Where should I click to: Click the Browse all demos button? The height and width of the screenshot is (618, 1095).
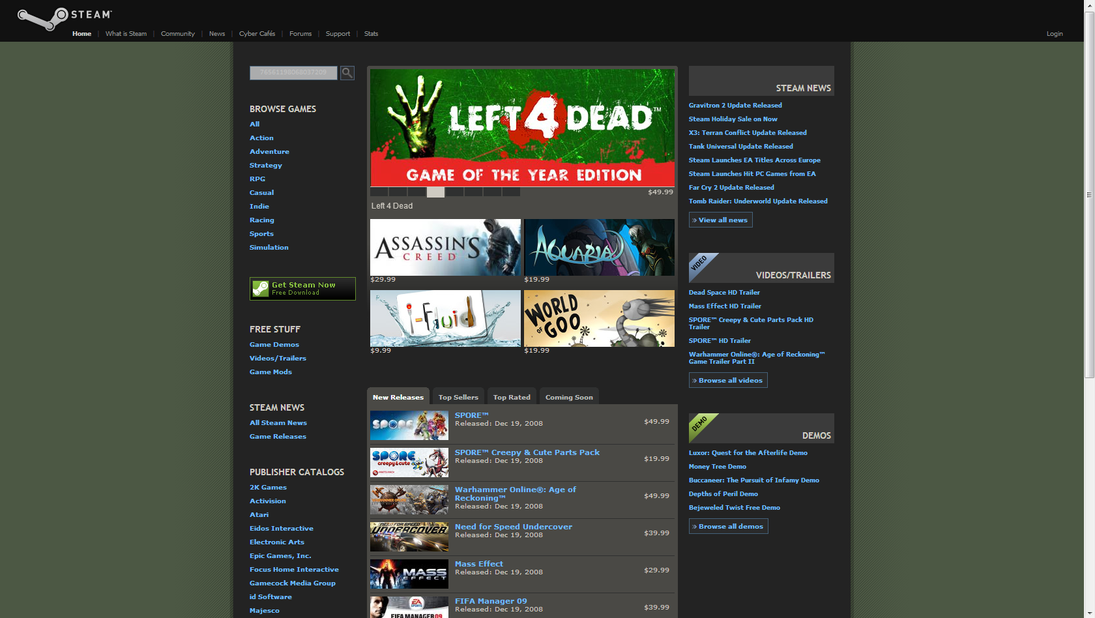coord(728,527)
